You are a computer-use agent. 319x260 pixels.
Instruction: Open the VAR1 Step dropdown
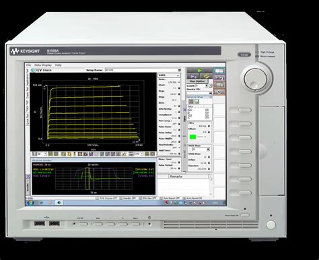(208, 150)
